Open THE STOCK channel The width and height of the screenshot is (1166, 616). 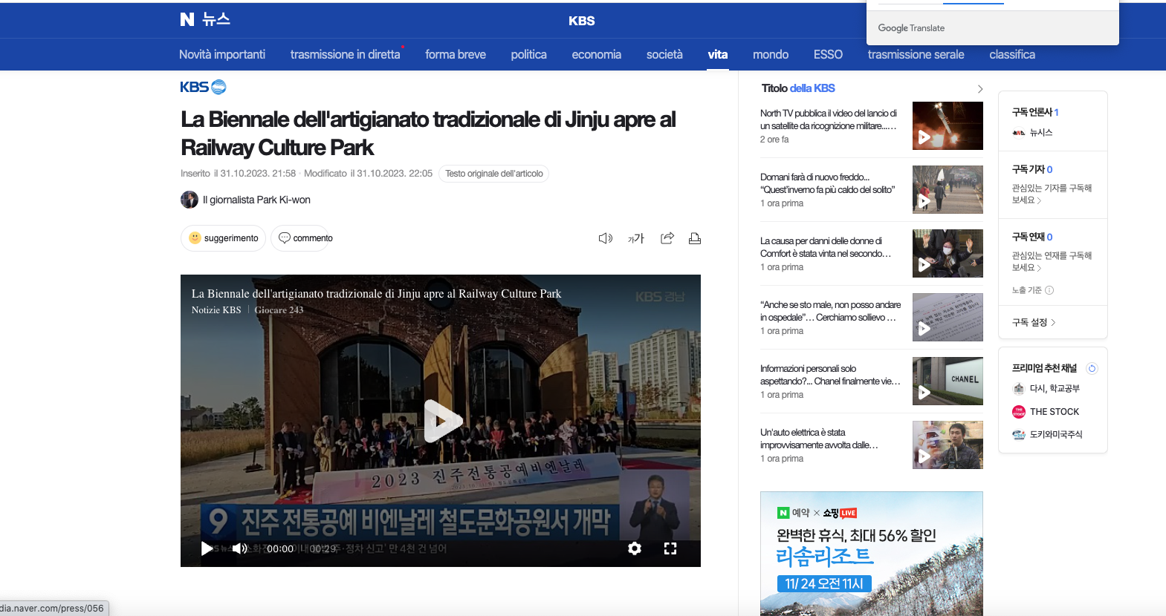(1046, 412)
